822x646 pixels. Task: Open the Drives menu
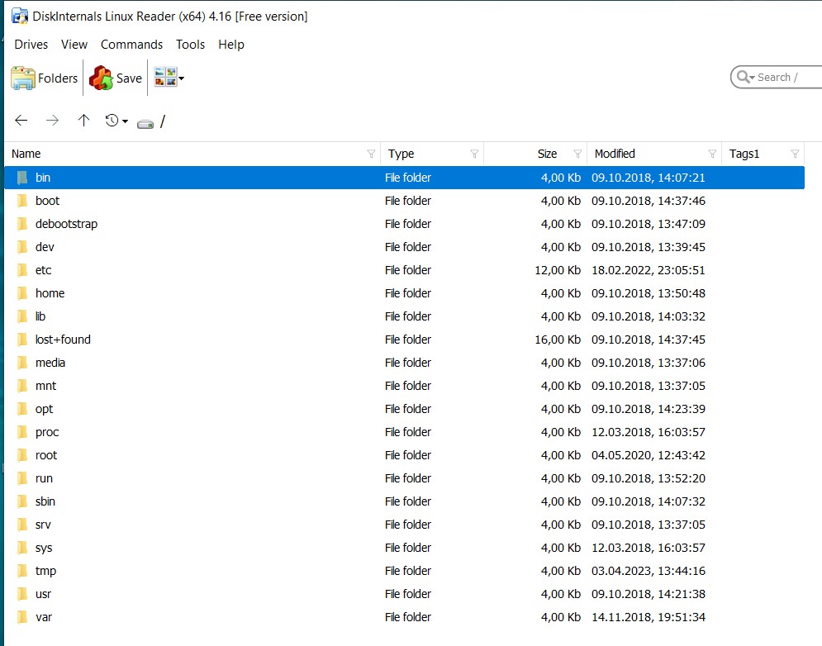[x=31, y=45]
